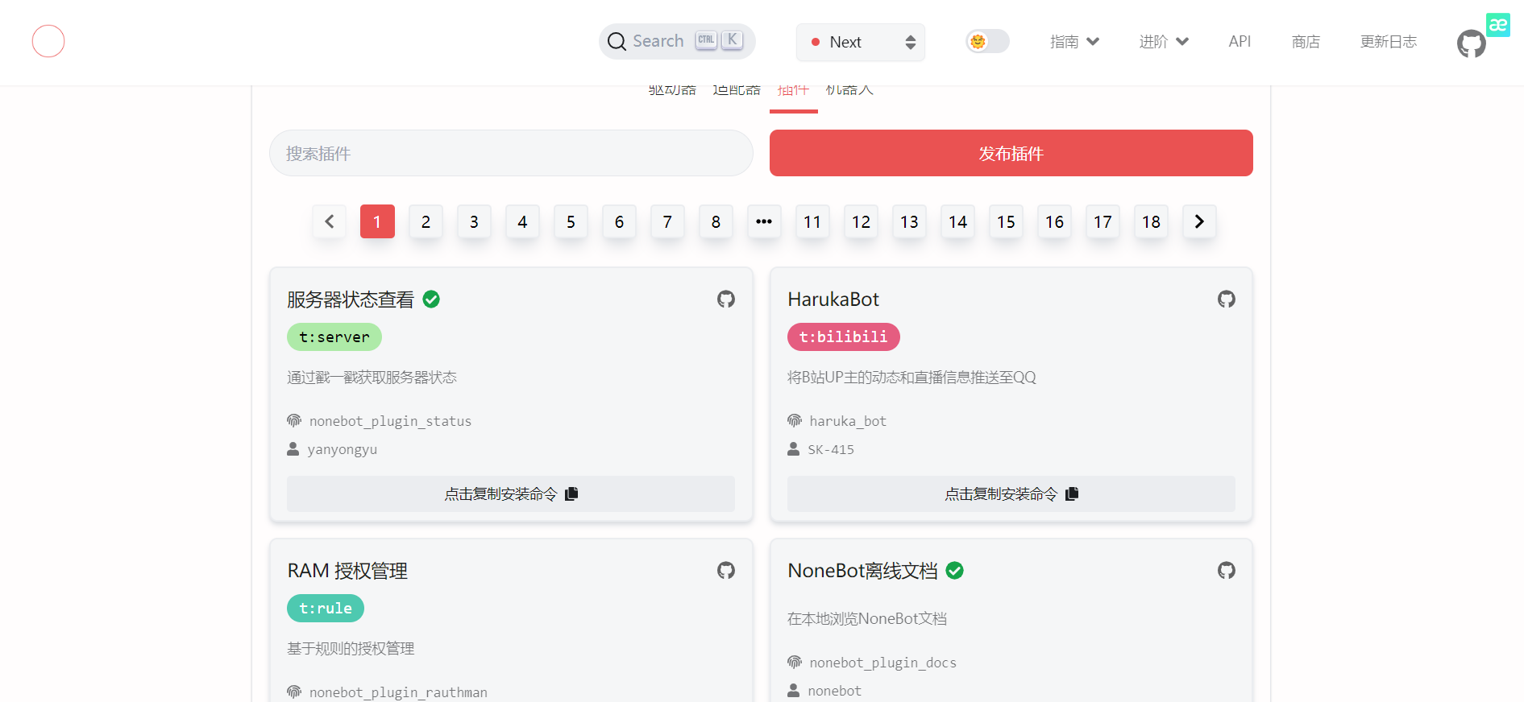This screenshot has width=1524, height=702.
Task: Click the NoneBot logo circle
Action: click(x=48, y=41)
